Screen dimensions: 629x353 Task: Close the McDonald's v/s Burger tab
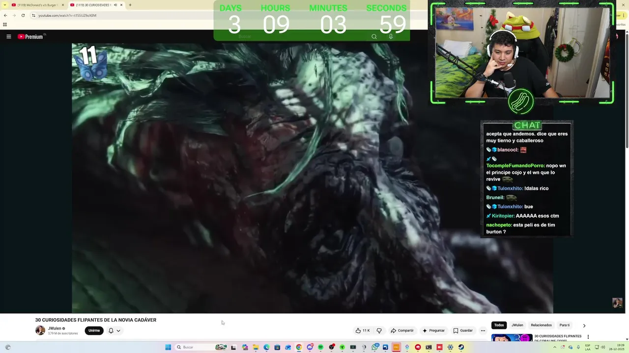click(x=62, y=5)
